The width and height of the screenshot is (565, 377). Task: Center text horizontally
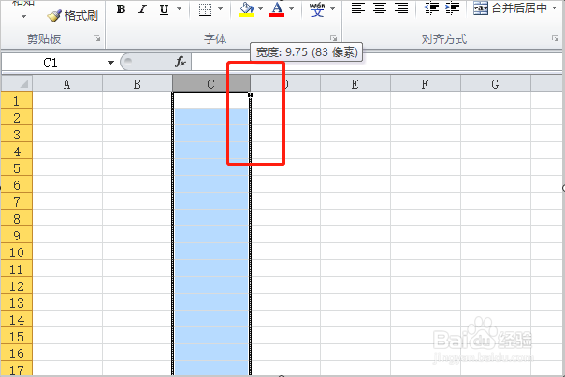point(380,8)
